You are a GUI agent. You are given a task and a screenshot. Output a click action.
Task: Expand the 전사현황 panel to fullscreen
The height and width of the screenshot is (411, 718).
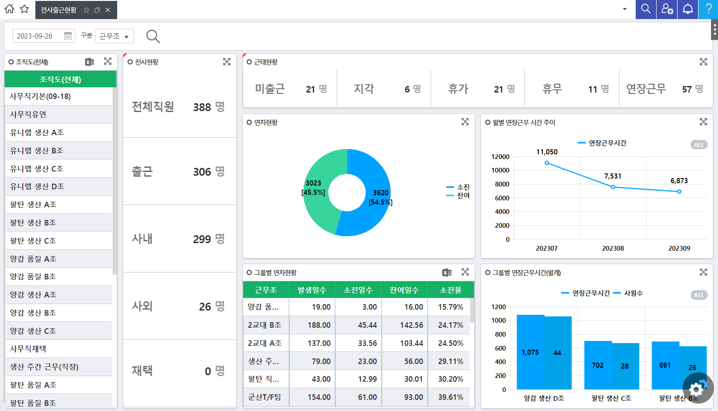tap(227, 62)
